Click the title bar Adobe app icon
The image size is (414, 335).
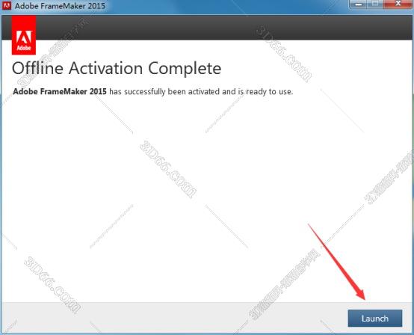(6, 5)
